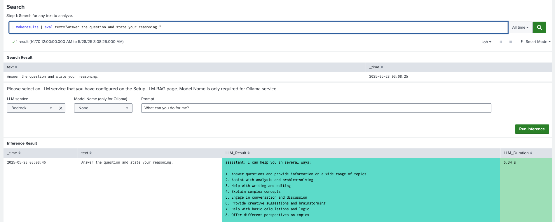Click the 'assistant: I can help you' line
The image size is (555, 222).
268,162
